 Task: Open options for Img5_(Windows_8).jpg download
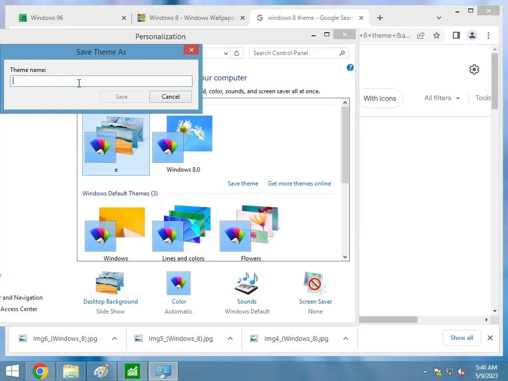(x=230, y=338)
